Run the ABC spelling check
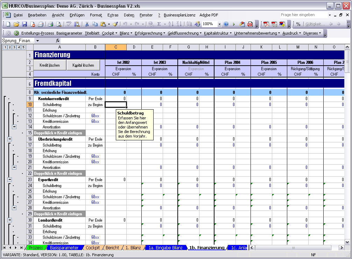352x259 pixels. point(69,24)
